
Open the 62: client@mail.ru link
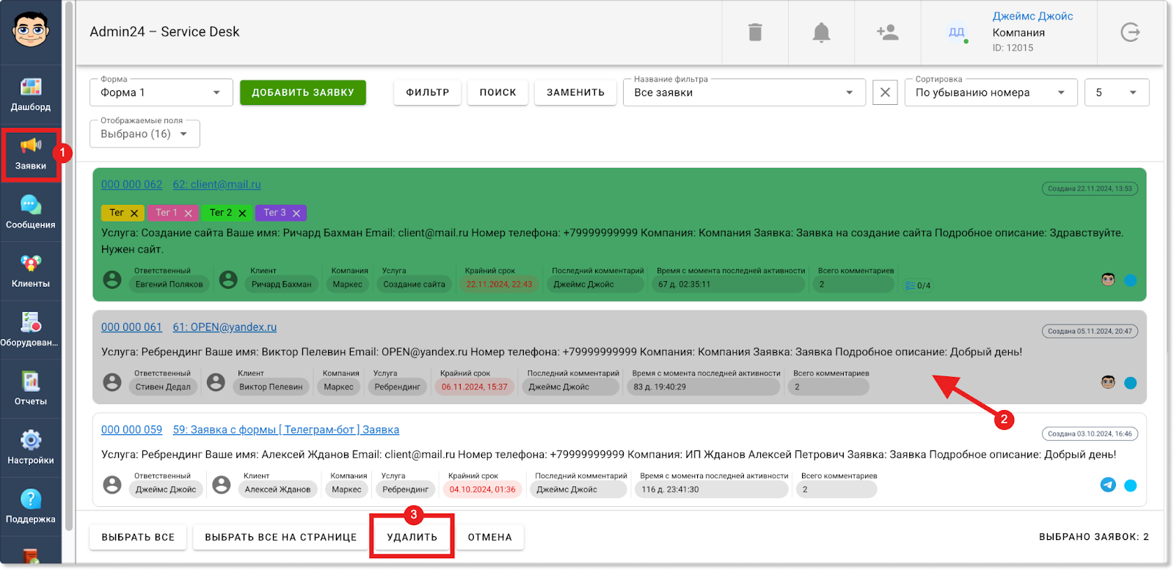coord(217,184)
